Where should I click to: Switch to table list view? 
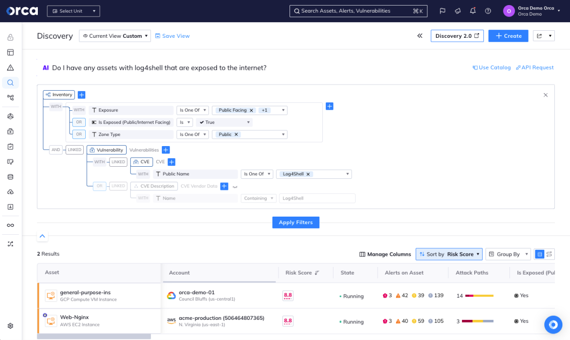539,254
